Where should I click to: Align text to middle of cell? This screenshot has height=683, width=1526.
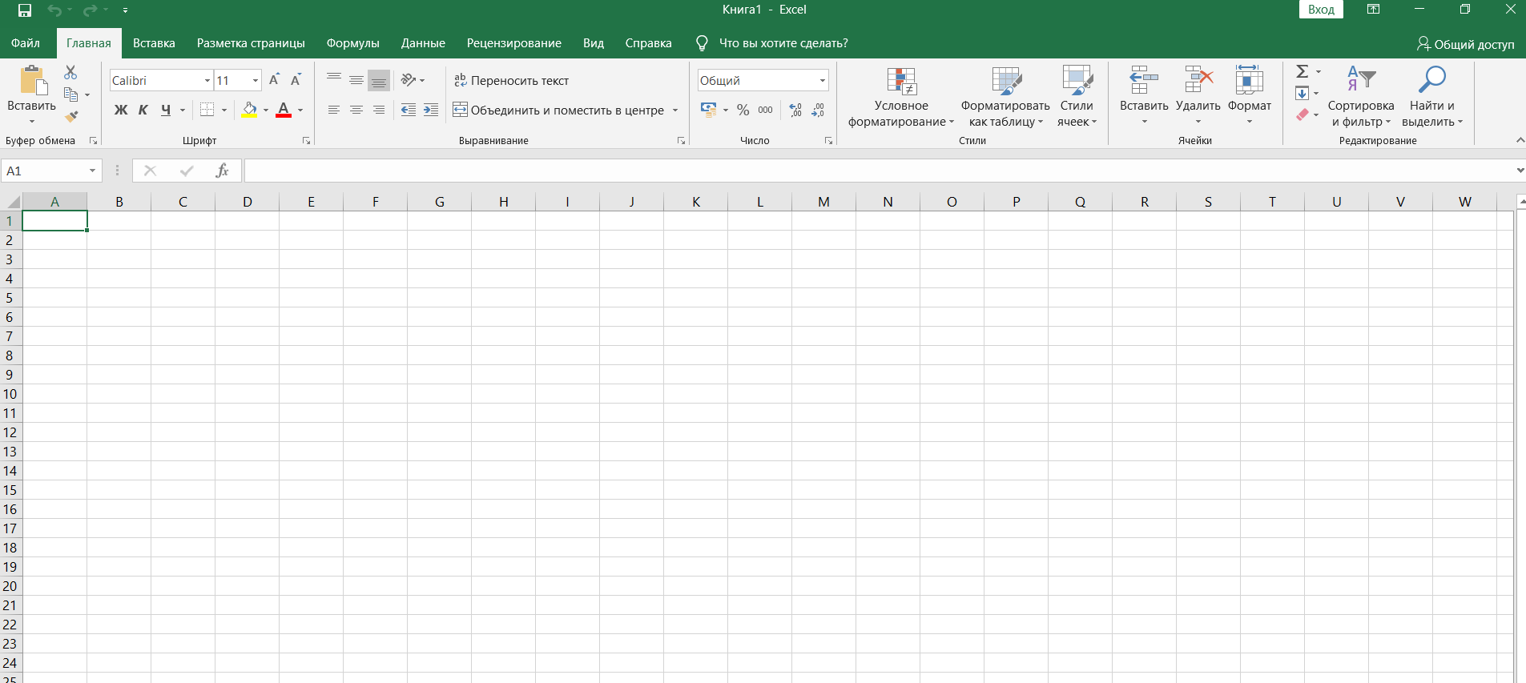click(356, 80)
